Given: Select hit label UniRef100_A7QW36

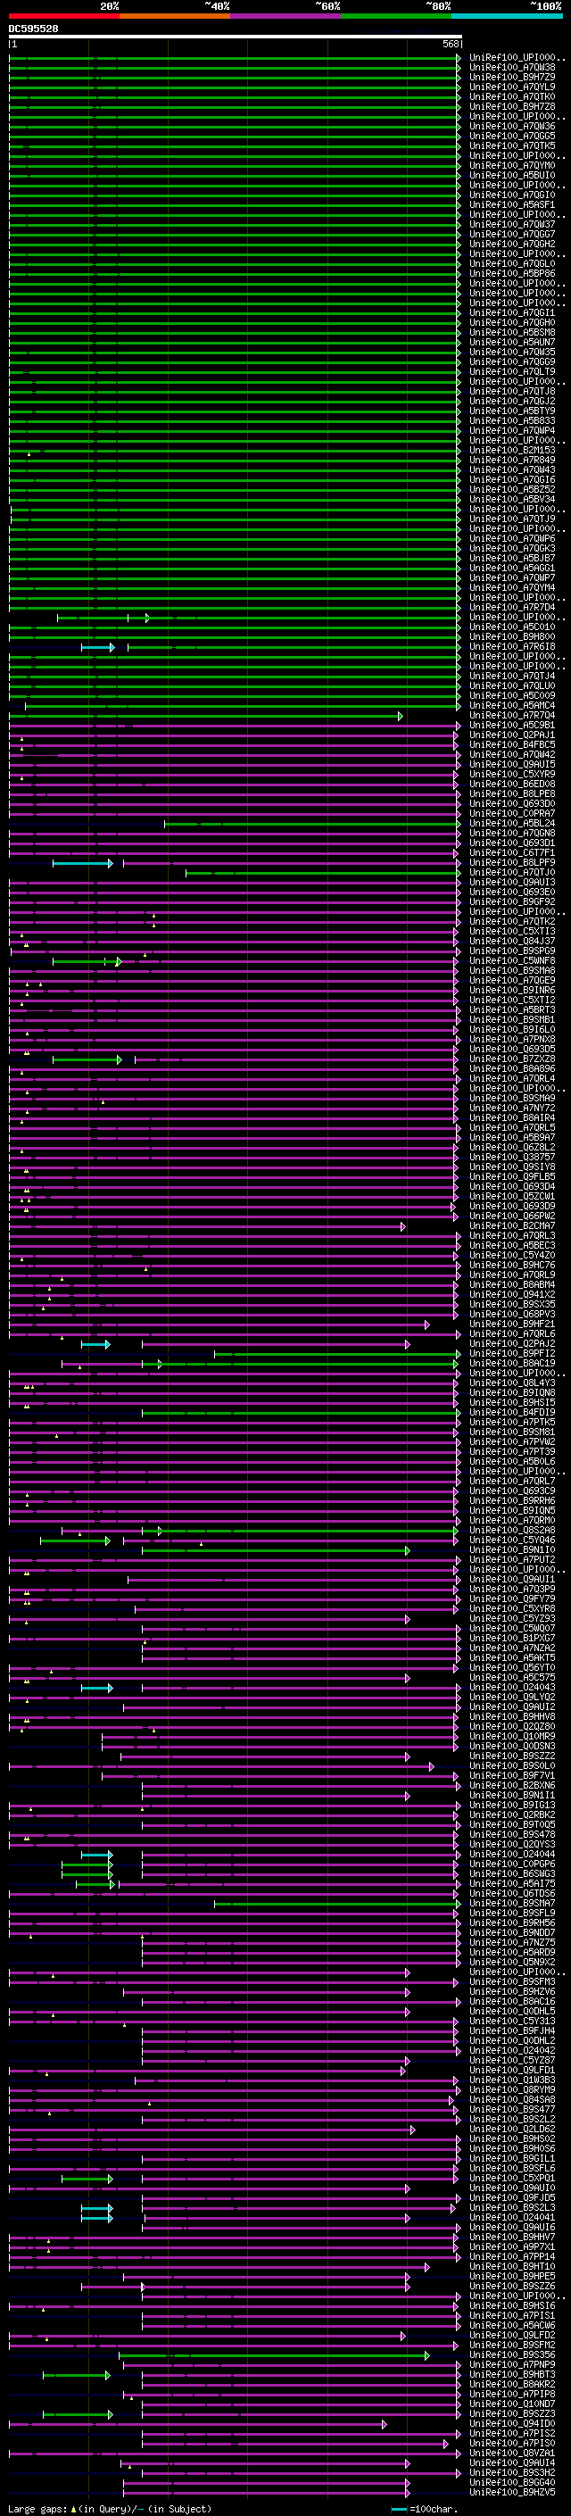Looking at the screenshot, I should point(512,126).
